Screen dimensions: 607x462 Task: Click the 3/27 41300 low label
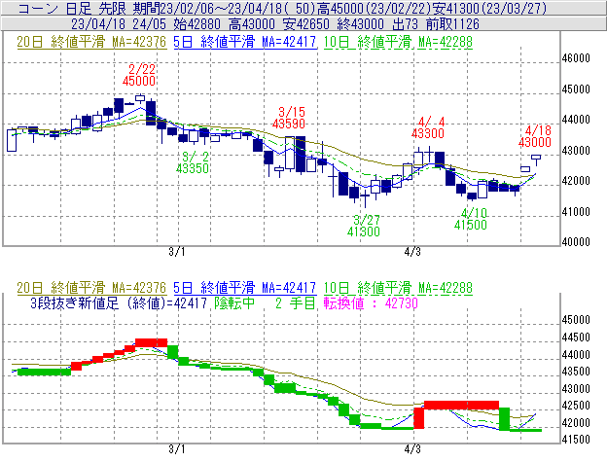point(364,226)
